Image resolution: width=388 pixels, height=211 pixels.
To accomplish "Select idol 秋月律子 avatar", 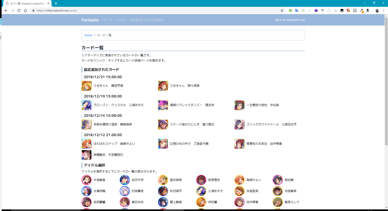I will (x=163, y=191).
